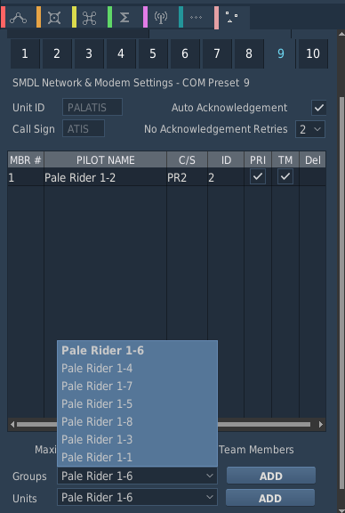The image size is (345, 513).
Task: Click the MBR # column header
Action: 26,160
